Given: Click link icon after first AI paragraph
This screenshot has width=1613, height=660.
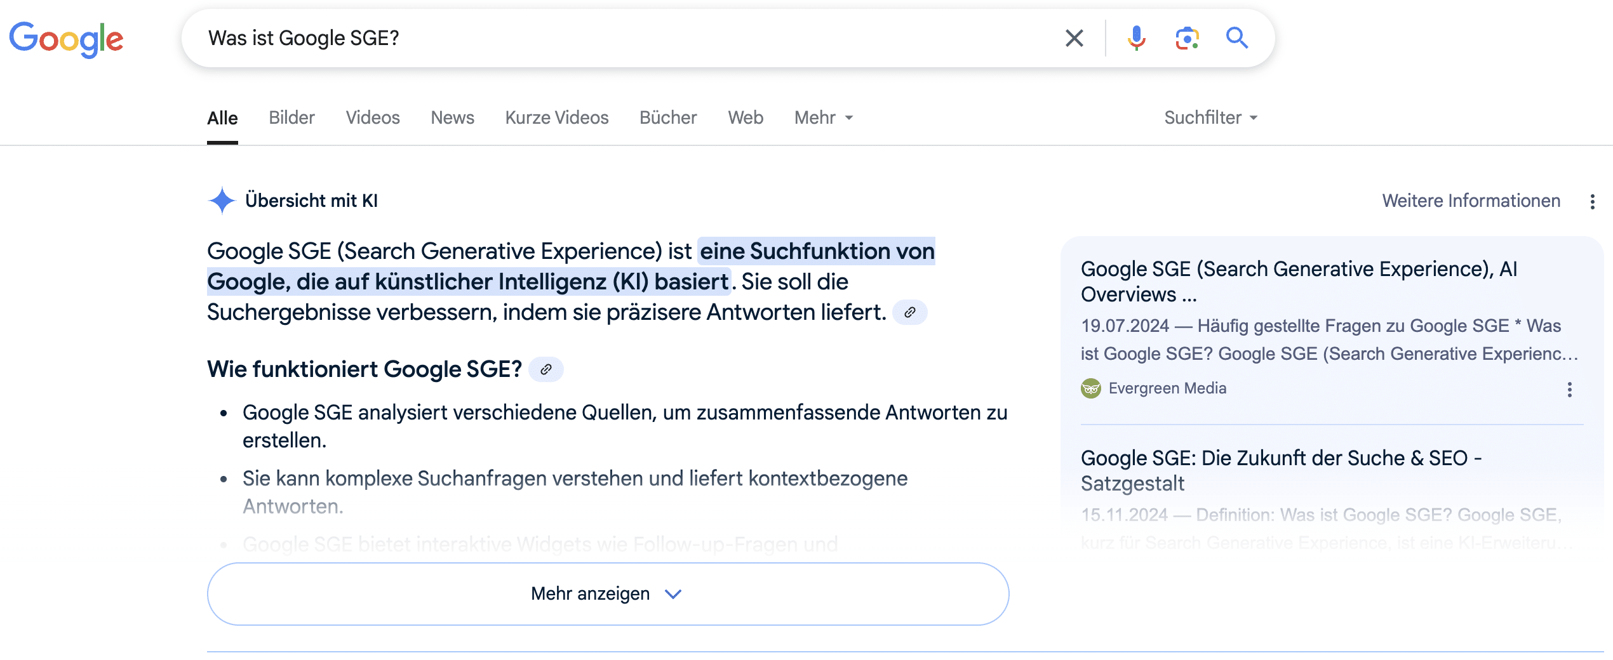Looking at the screenshot, I should pyautogui.click(x=909, y=312).
